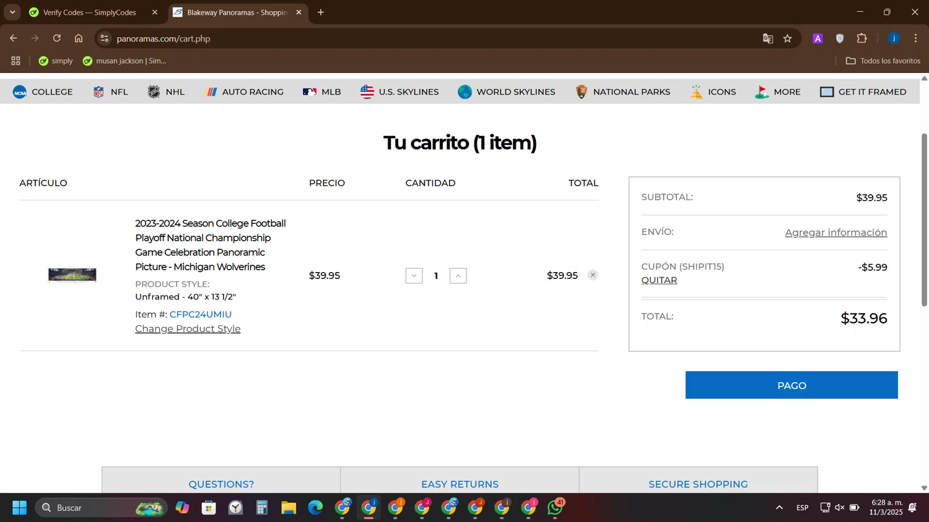Click Agregar información shipping link
The image size is (929, 522).
835,233
